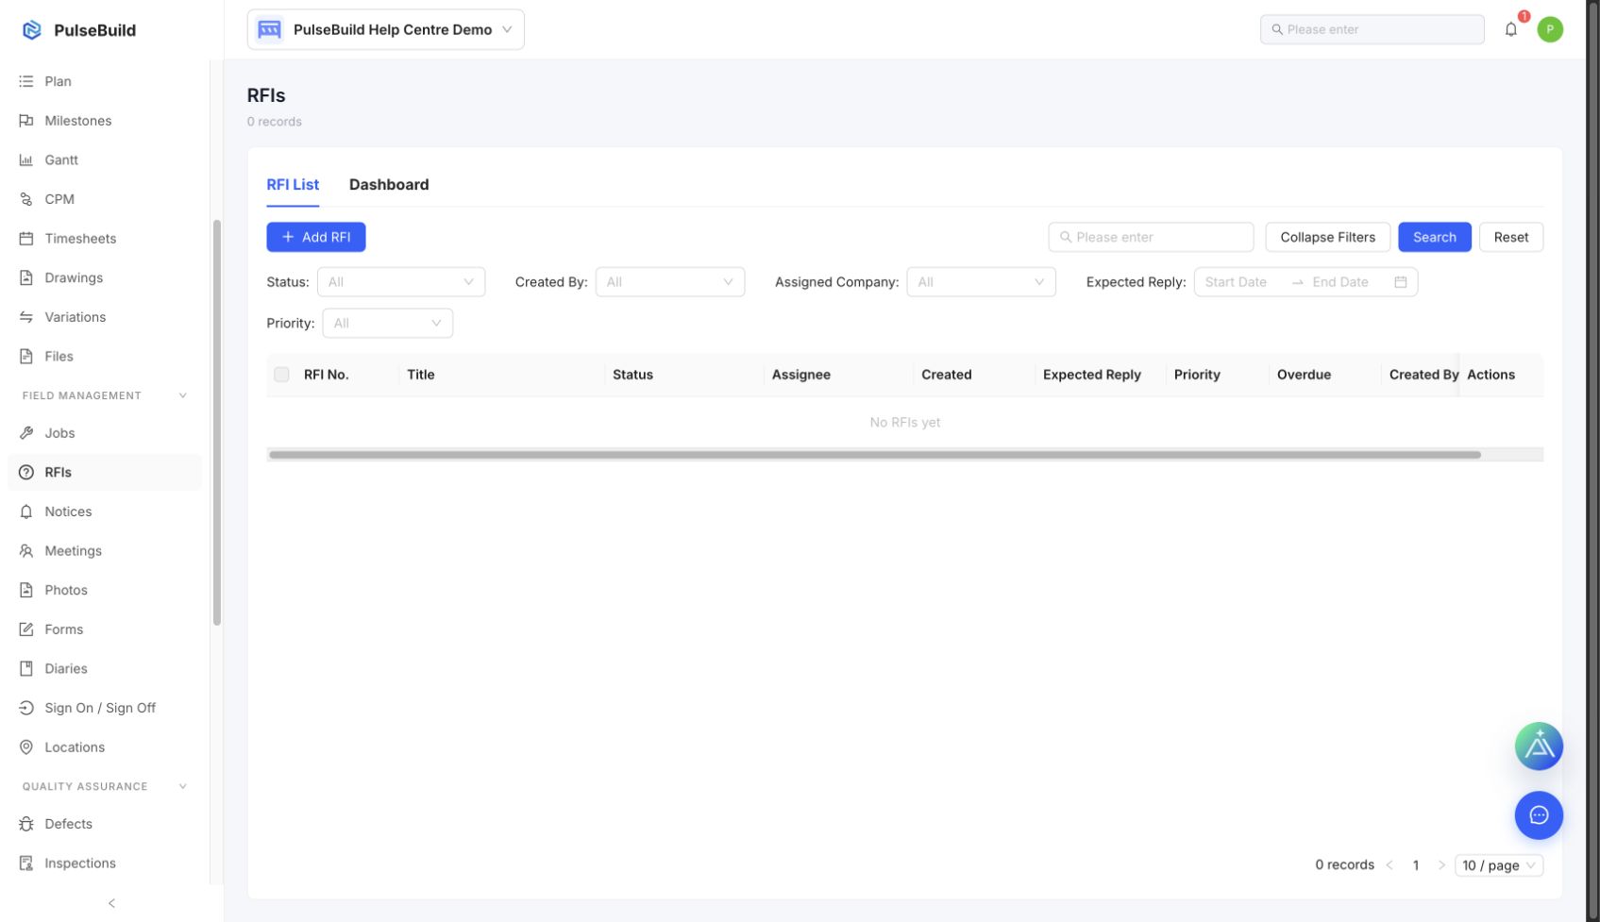The image size is (1600, 922).
Task: Open the Created By filter dropdown
Action: click(x=670, y=282)
